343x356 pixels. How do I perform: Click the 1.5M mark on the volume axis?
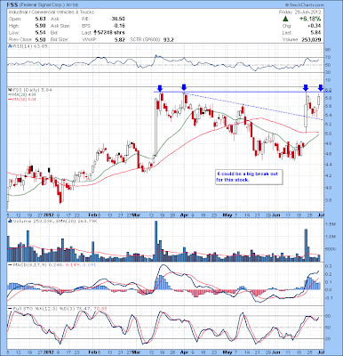coord(331,224)
